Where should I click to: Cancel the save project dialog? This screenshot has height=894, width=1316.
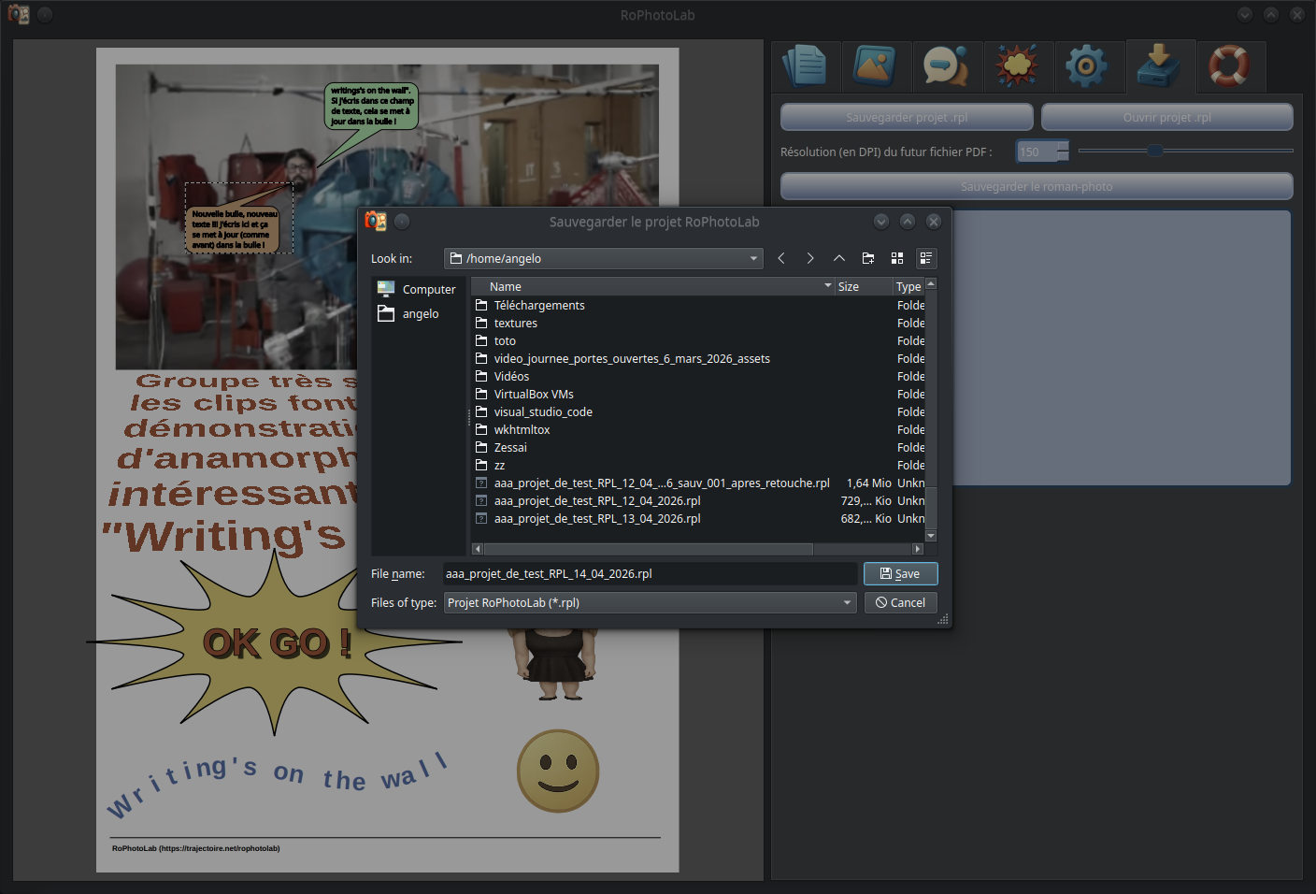click(x=900, y=603)
